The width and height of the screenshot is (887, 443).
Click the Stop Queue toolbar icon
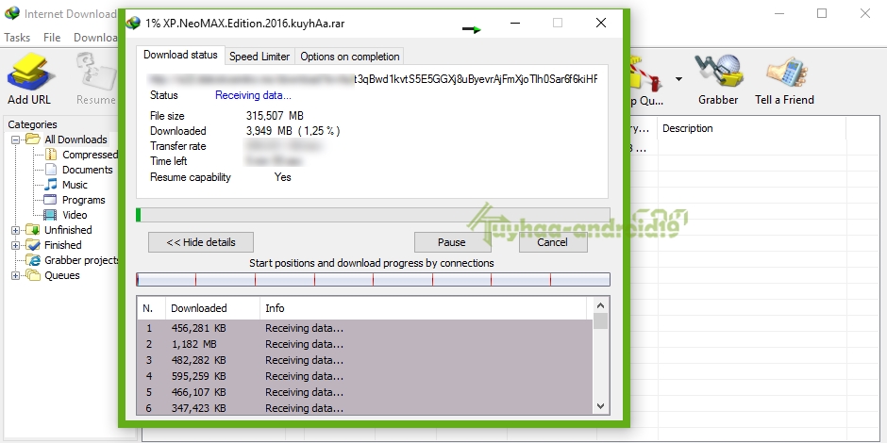tap(647, 73)
